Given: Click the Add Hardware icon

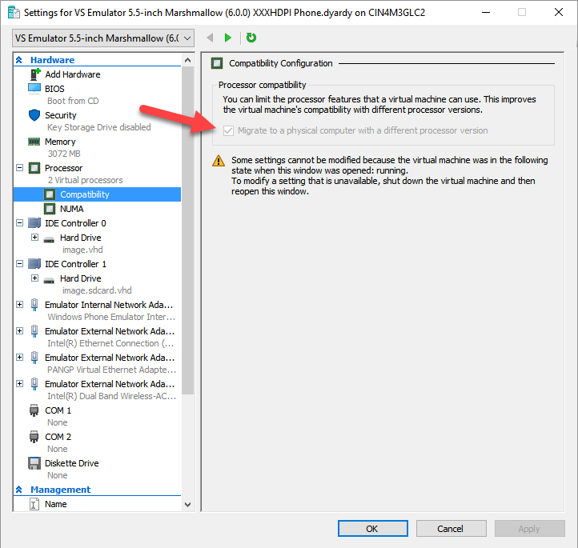Looking at the screenshot, I should [34, 74].
